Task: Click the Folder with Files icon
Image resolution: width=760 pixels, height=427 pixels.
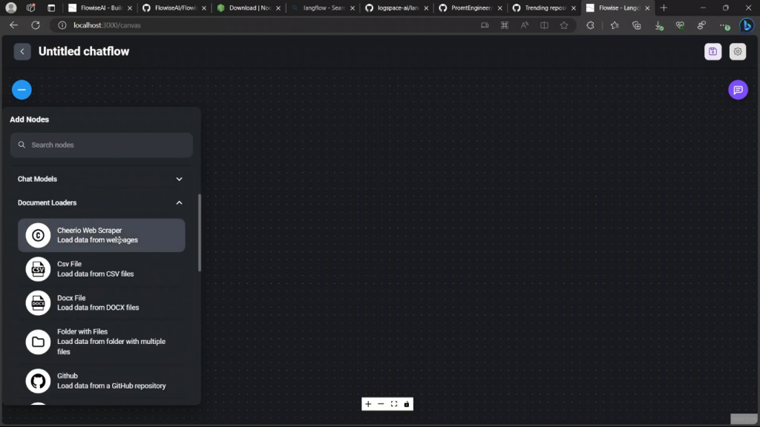Action: 38,342
